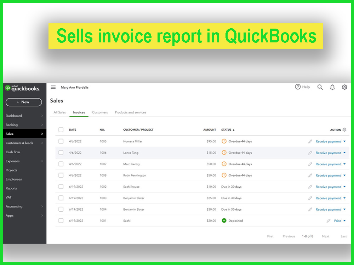Click overdue warning icon for Marc Gentry

(x=224, y=164)
